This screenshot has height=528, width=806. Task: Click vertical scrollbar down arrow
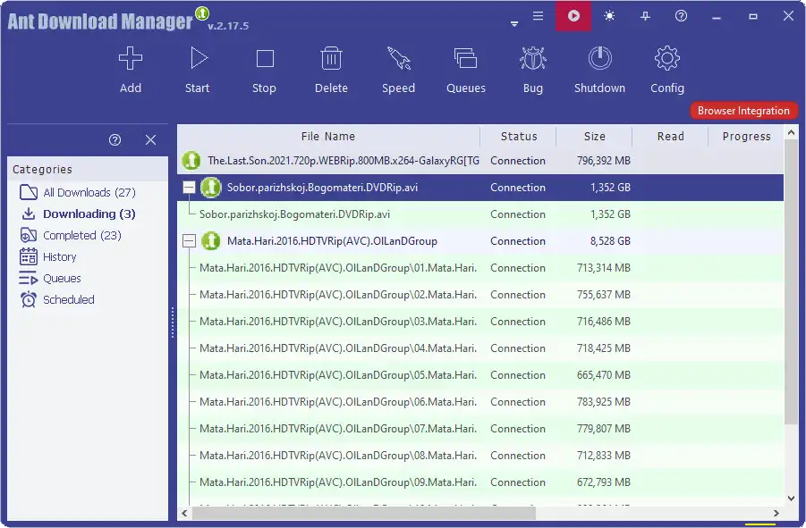(791, 499)
